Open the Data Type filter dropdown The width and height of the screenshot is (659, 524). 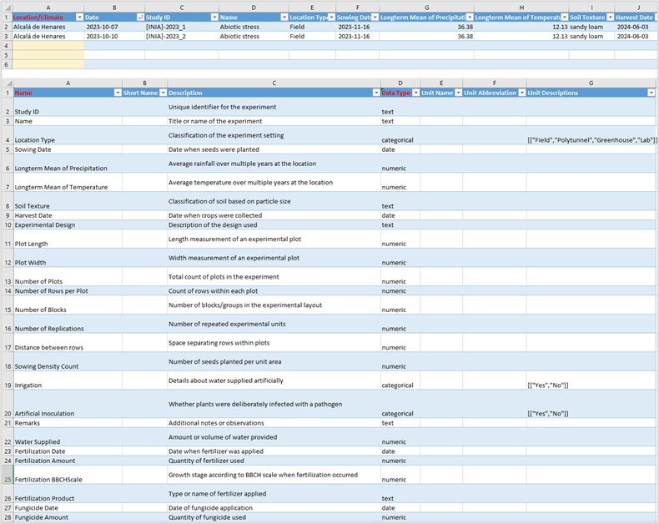point(415,93)
